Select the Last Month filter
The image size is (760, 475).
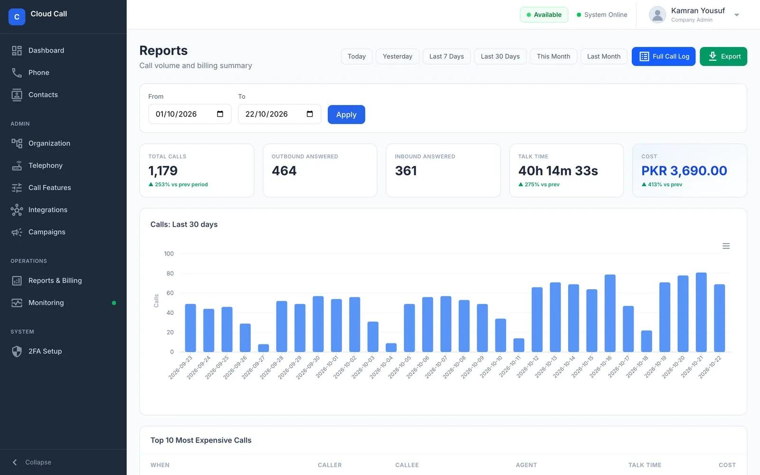pyautogui.click(x=604, y=57)
